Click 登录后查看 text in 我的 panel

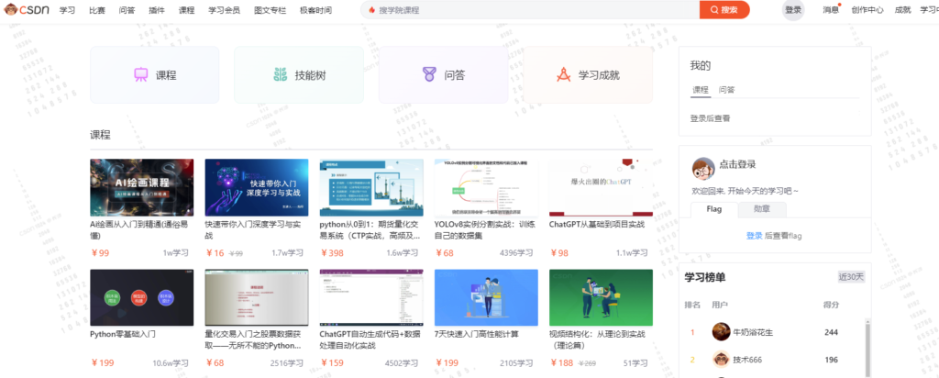click(x=711, y=118)
